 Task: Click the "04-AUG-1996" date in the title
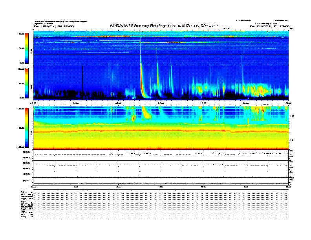187,26
